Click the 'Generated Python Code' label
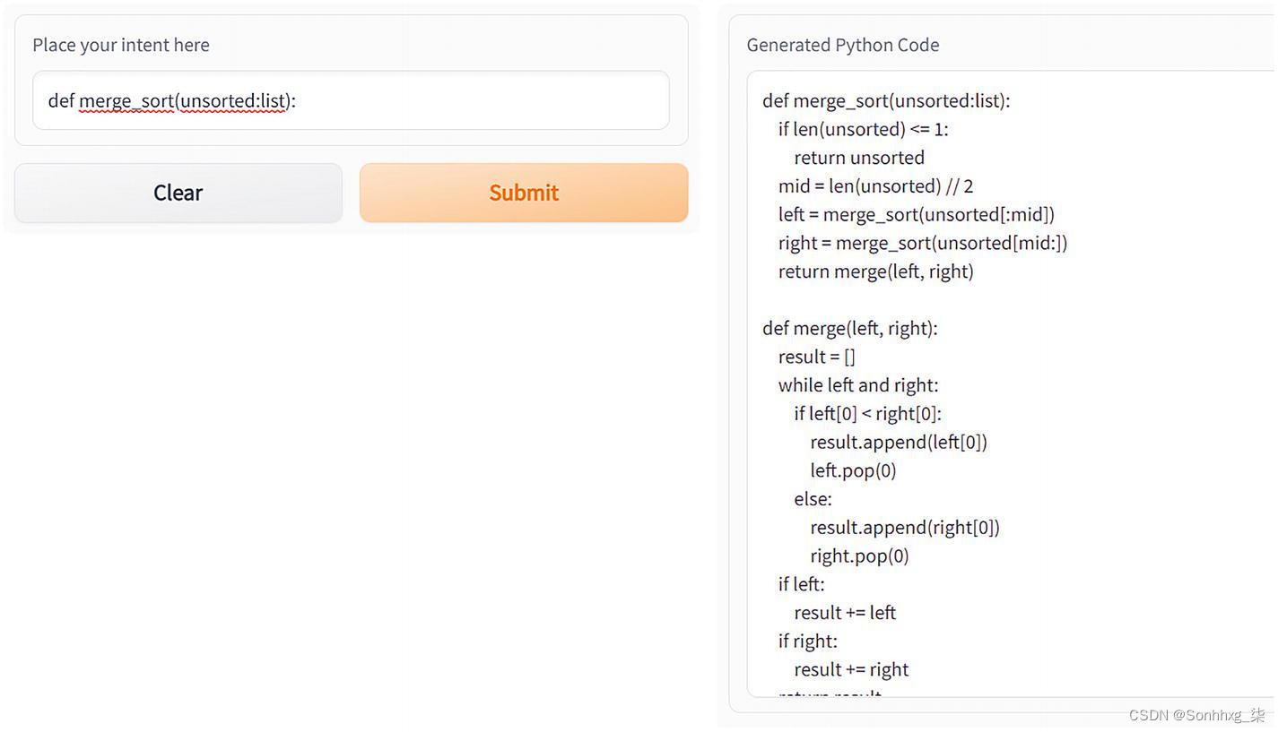Viewport: 1278px width, 732px height. [843, 45]
